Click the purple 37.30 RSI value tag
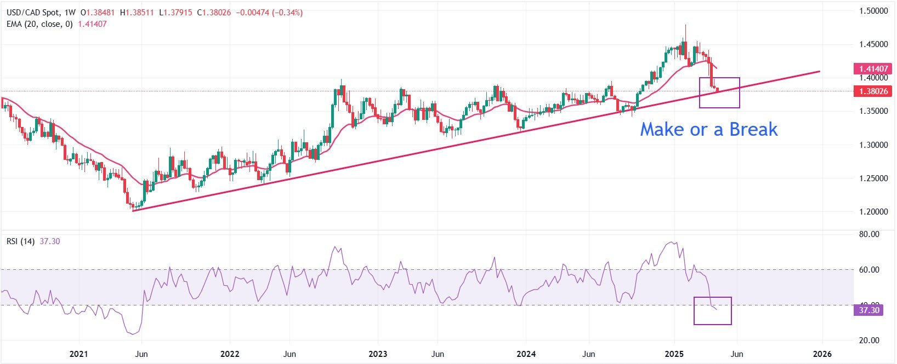The width and height of the screenshot is (897, 364). 868,310
